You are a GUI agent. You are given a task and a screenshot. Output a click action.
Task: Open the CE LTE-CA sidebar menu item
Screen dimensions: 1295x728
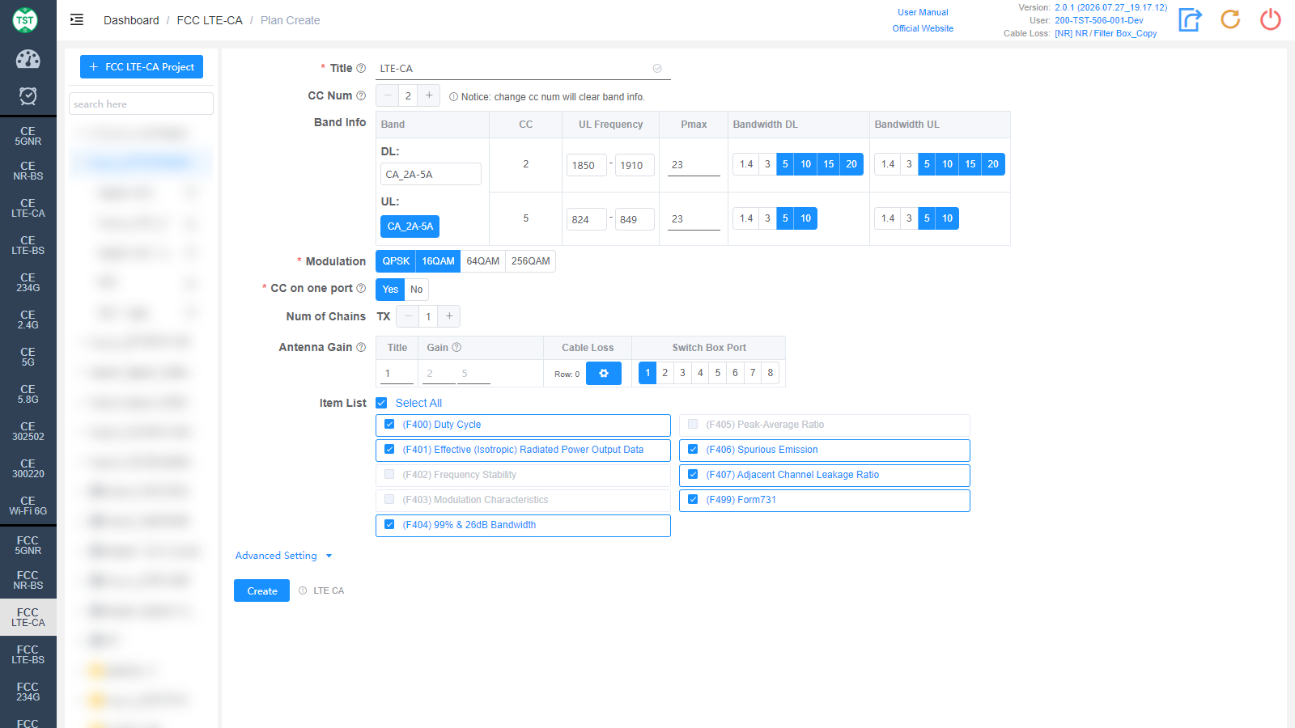click(x=28, y=208)
